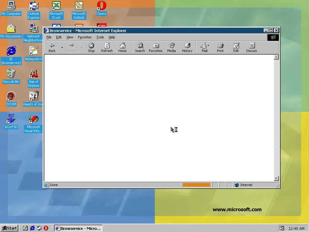The image size is (309, 232).
Task: Open the Search pane from toolbar
Action: 140,48
